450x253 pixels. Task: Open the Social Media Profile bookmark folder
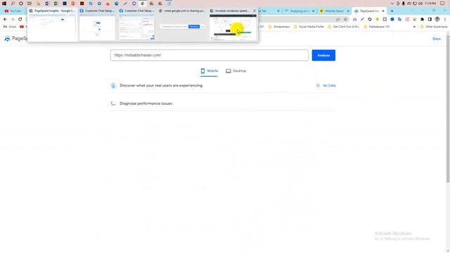click(309, 27)
